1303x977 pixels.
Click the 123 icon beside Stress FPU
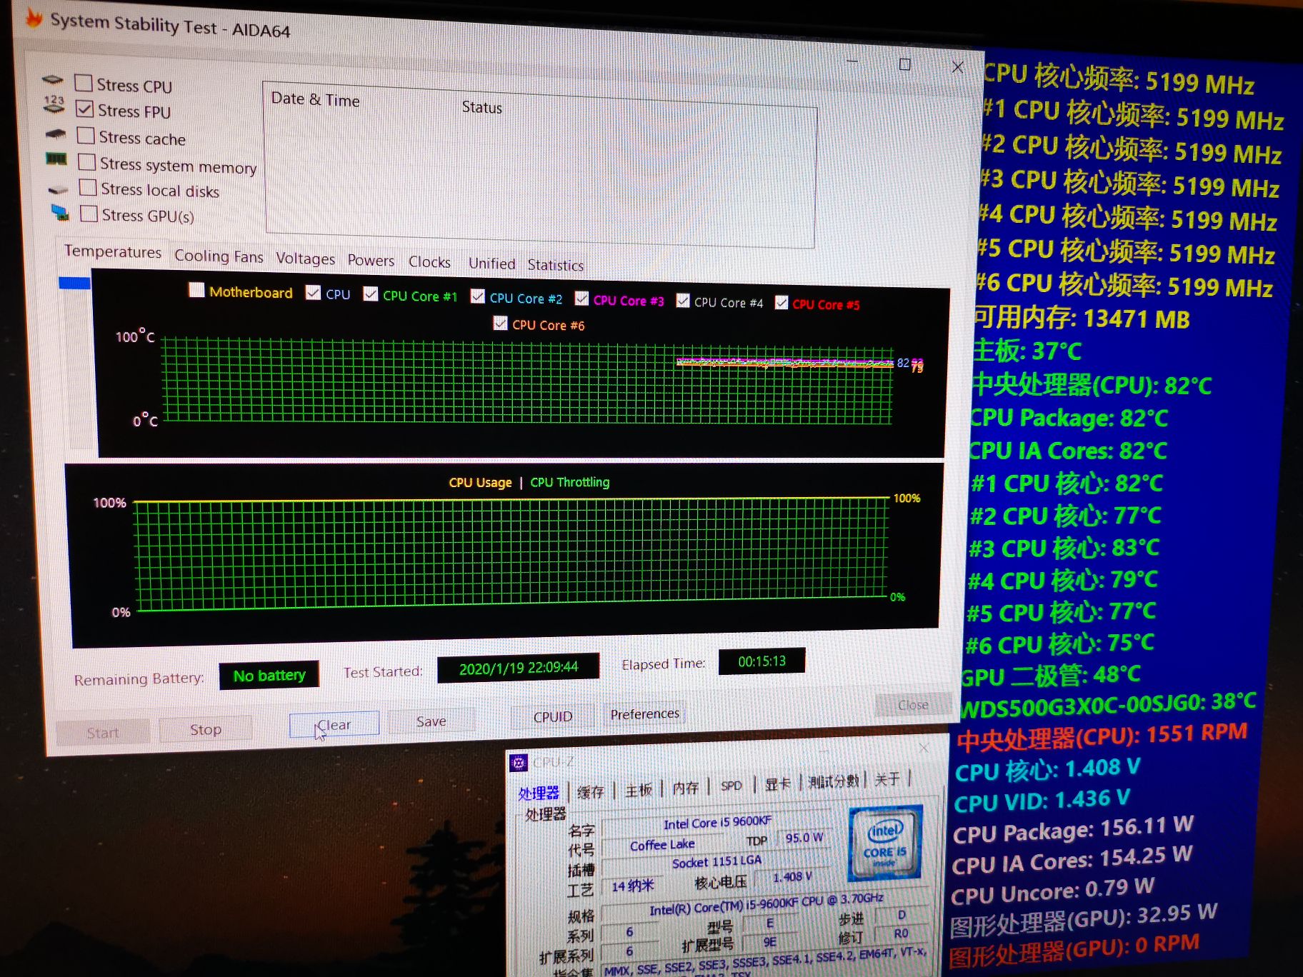[x=54, y=105]
